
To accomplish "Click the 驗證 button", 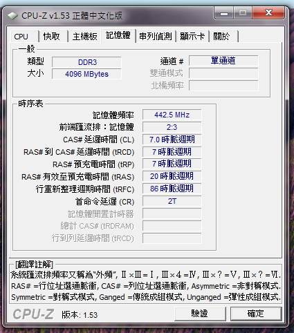I will (200, 314).
